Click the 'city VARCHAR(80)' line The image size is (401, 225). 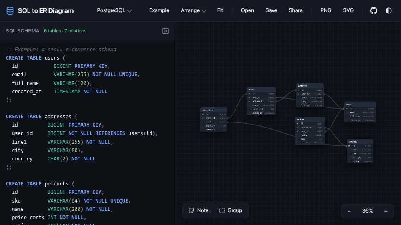pyautogui.click(x=47, y=150)
